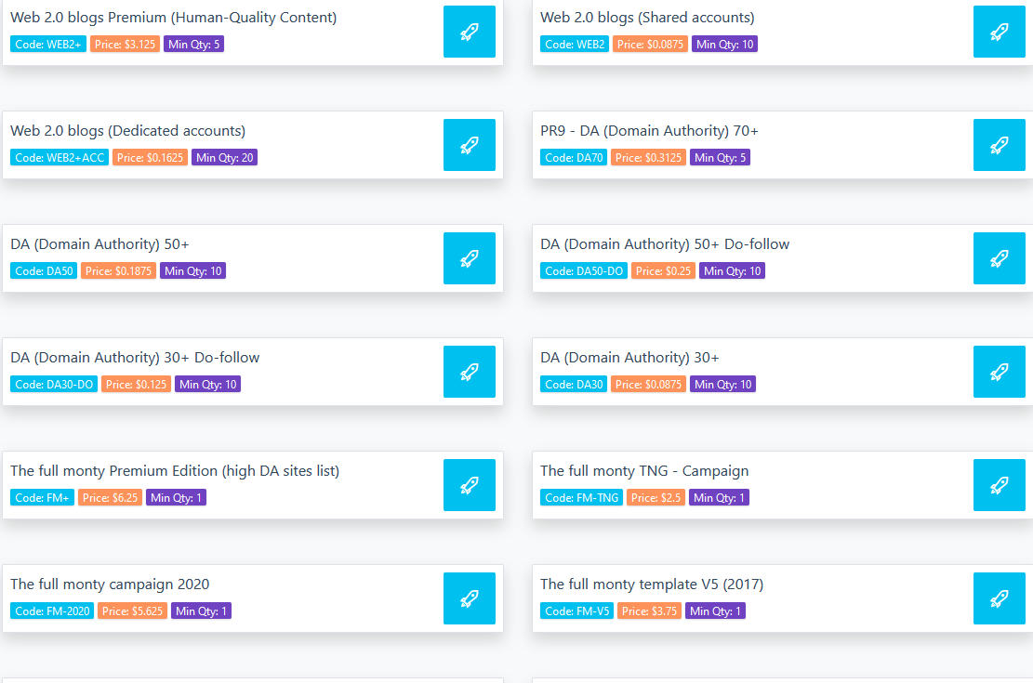
Task: Click The full monty template V5 (2017) title
Action: coord(652,584)
